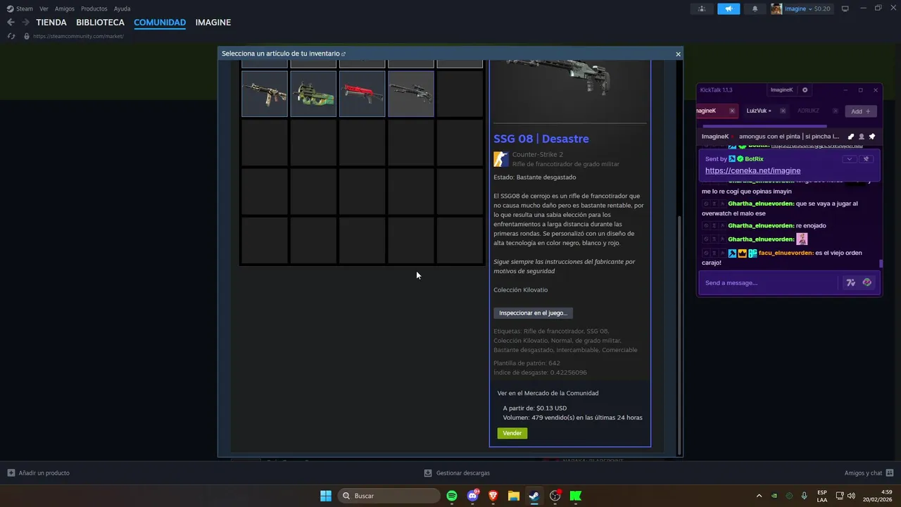Open the Windows Start menu
The image size is (901, 507).
(326, 496)
